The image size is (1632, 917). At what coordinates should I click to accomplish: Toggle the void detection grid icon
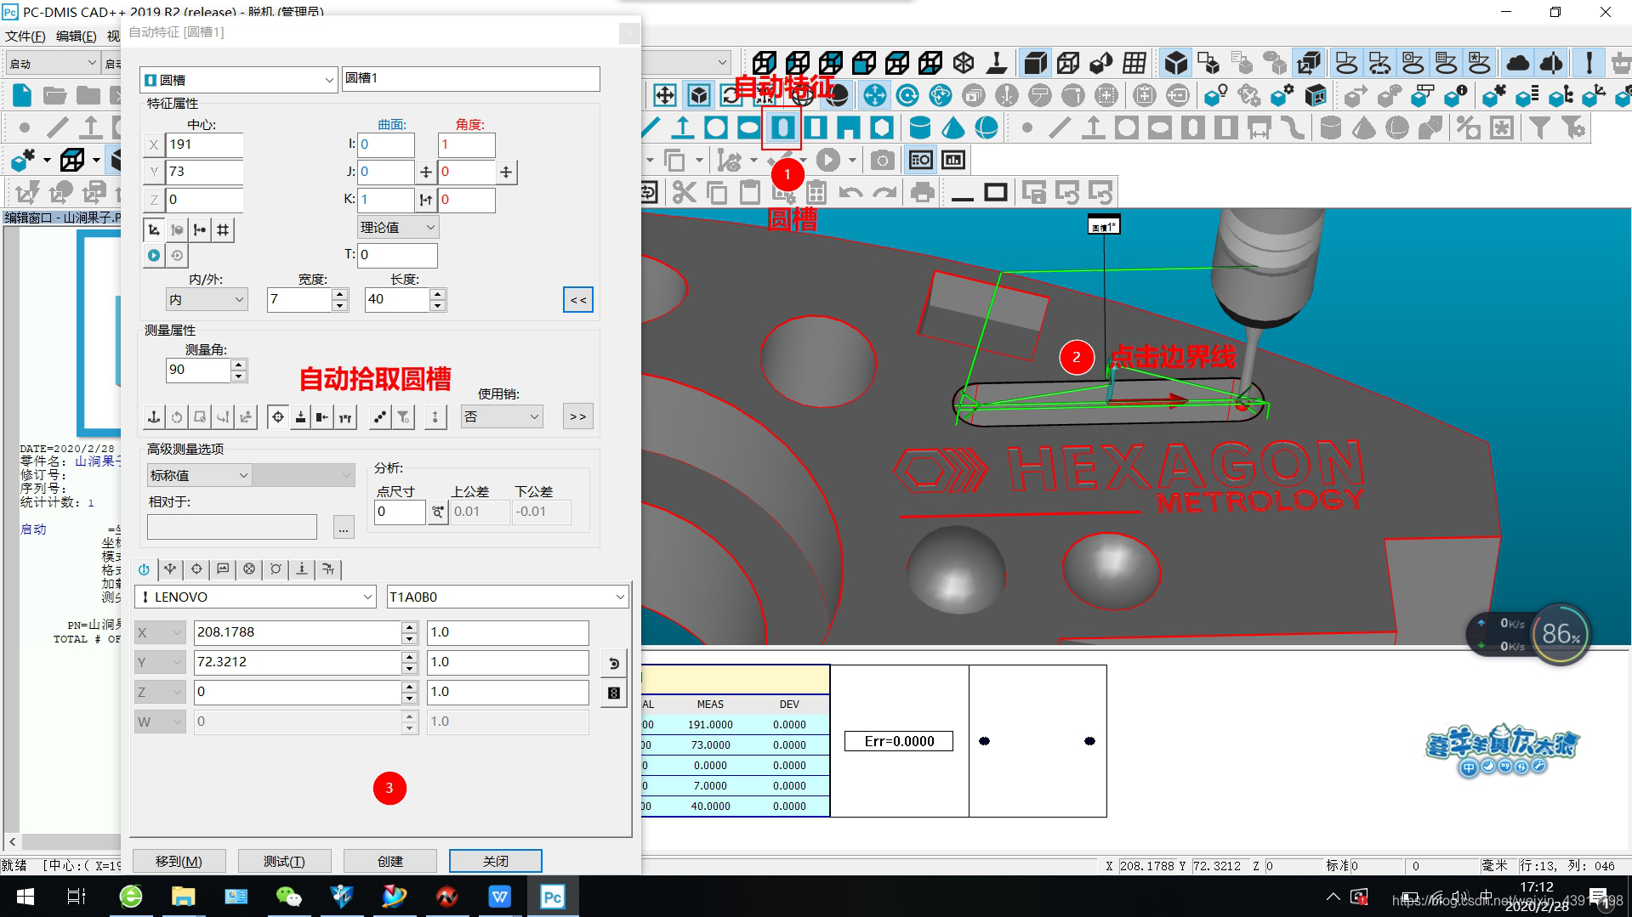point(223,229)
